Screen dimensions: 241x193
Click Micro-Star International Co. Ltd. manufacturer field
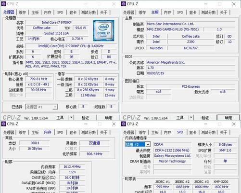pos(190,24)
